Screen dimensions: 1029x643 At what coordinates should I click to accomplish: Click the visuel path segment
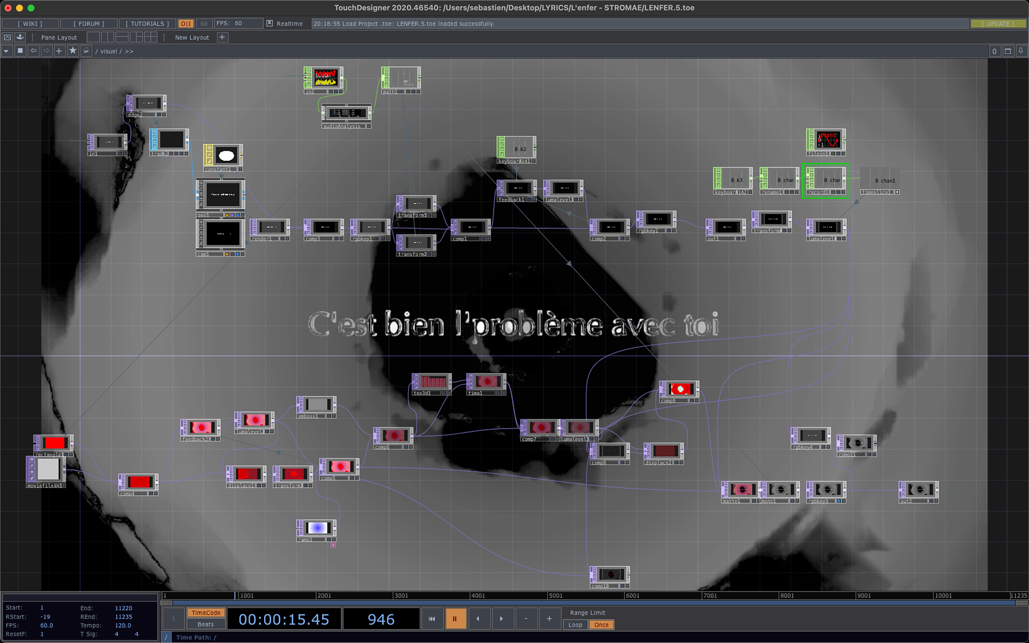point(109,51)
